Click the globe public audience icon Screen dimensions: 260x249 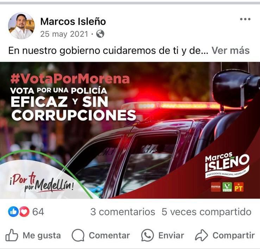(100, 34)
